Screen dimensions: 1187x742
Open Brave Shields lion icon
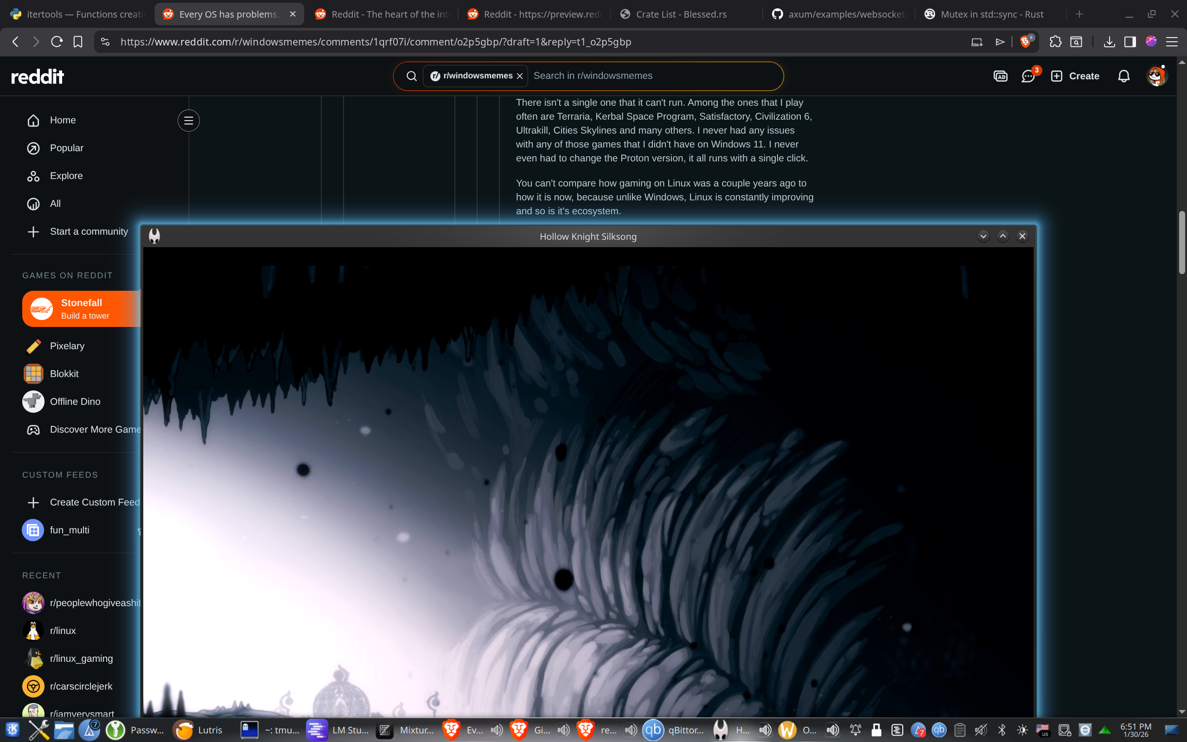[1025, 42]
